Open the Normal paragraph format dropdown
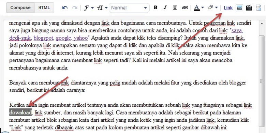The width and height of the screenshot is (266, 133). tap(129, 8)
